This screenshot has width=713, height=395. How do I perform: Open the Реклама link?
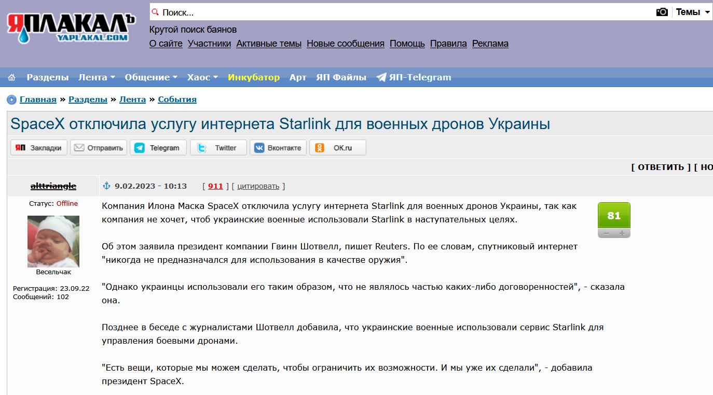(x=490, y=44)
